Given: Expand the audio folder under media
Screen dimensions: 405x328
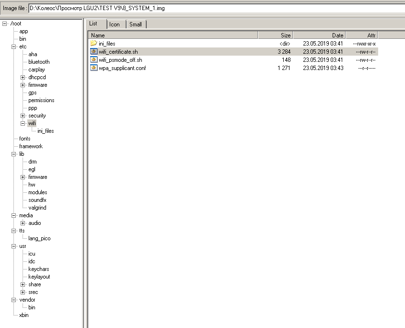Looking at the screenshot, I should (23, 223).
